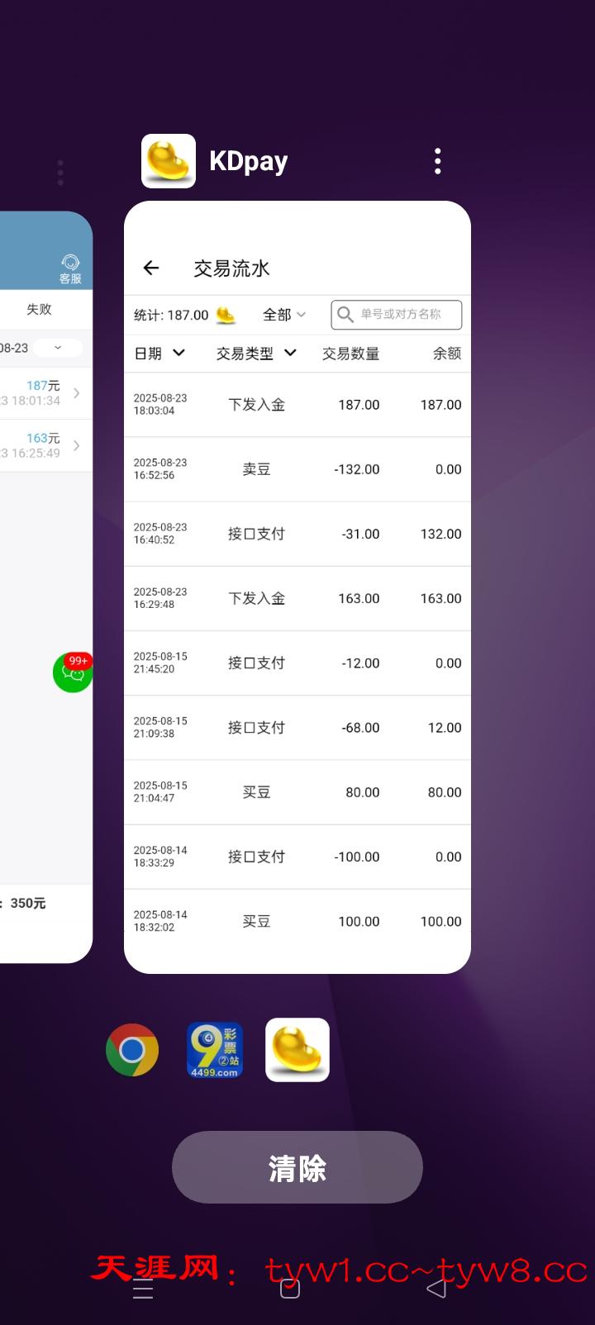The image size is (595, 1325).
Task: Tap the green chat bubble with 99+ badge
Action: (x=73, y=672)
